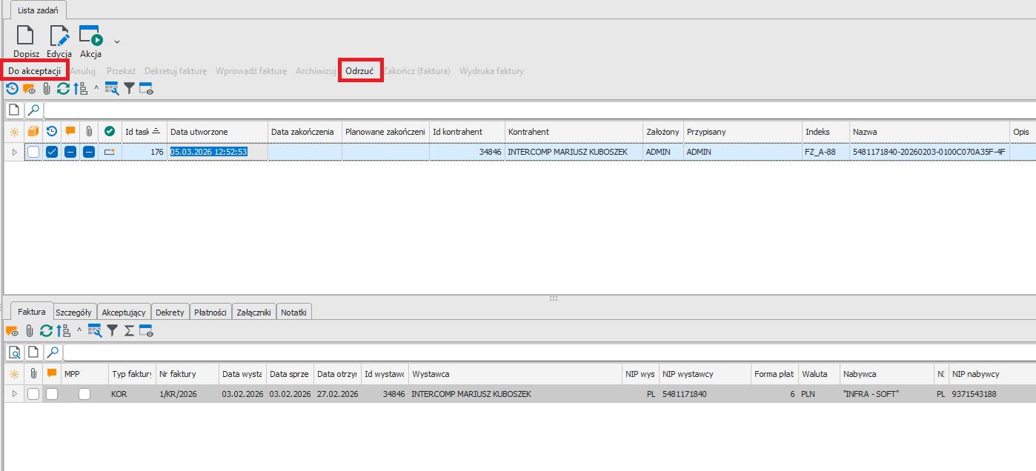Expand the invoice row KOR arrow
This screenshot has width=1036, height=471.
[x=14, y=394]
